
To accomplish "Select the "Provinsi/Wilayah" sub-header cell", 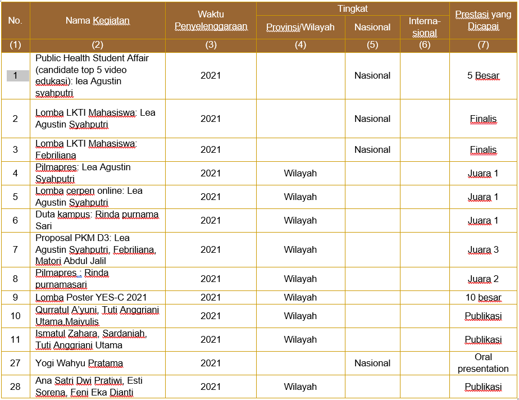I will point(300,27).
